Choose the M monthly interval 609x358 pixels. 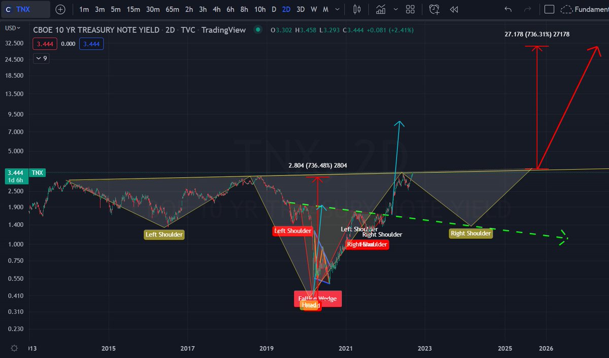coord(325,9)
